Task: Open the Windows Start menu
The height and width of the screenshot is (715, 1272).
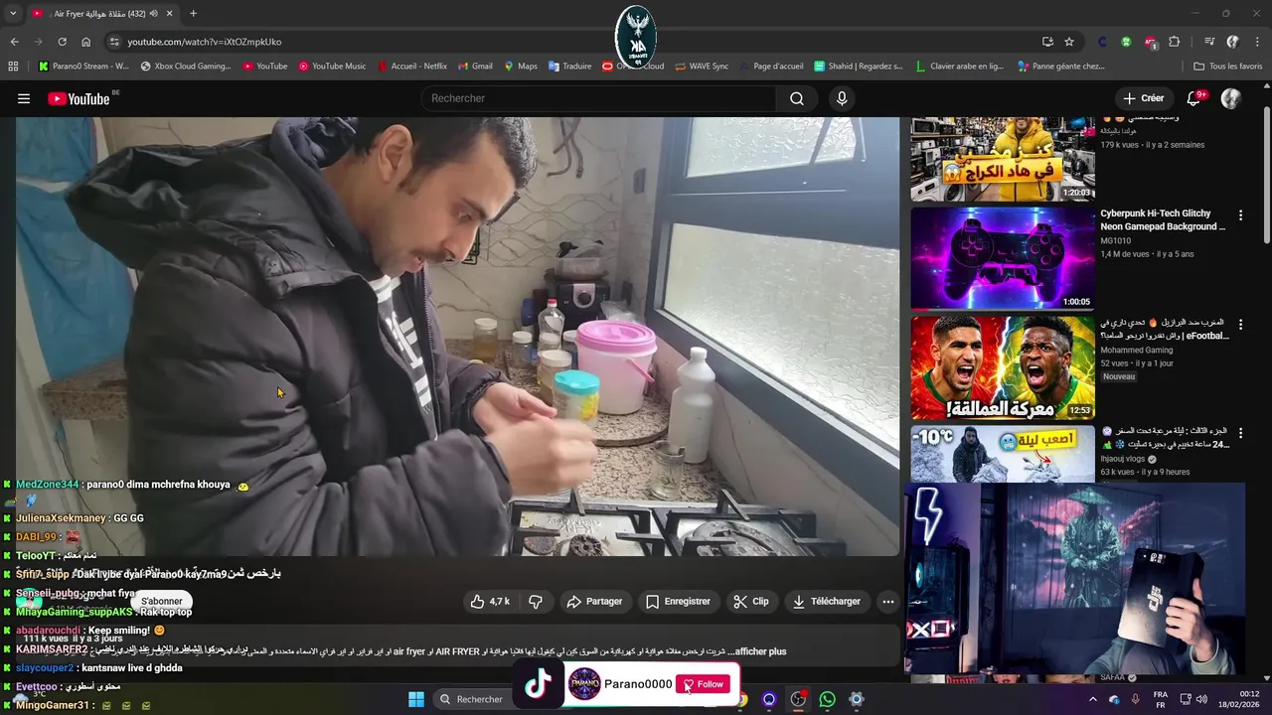Action: [416, 699]
